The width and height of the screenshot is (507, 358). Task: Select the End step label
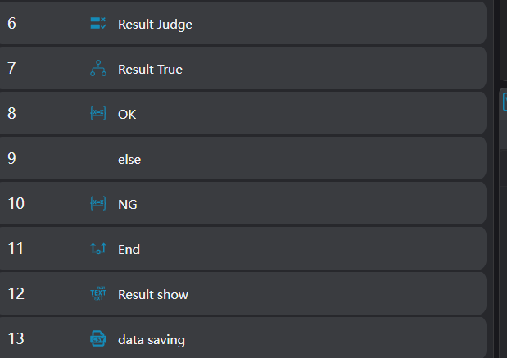click(x=129, y=249)
